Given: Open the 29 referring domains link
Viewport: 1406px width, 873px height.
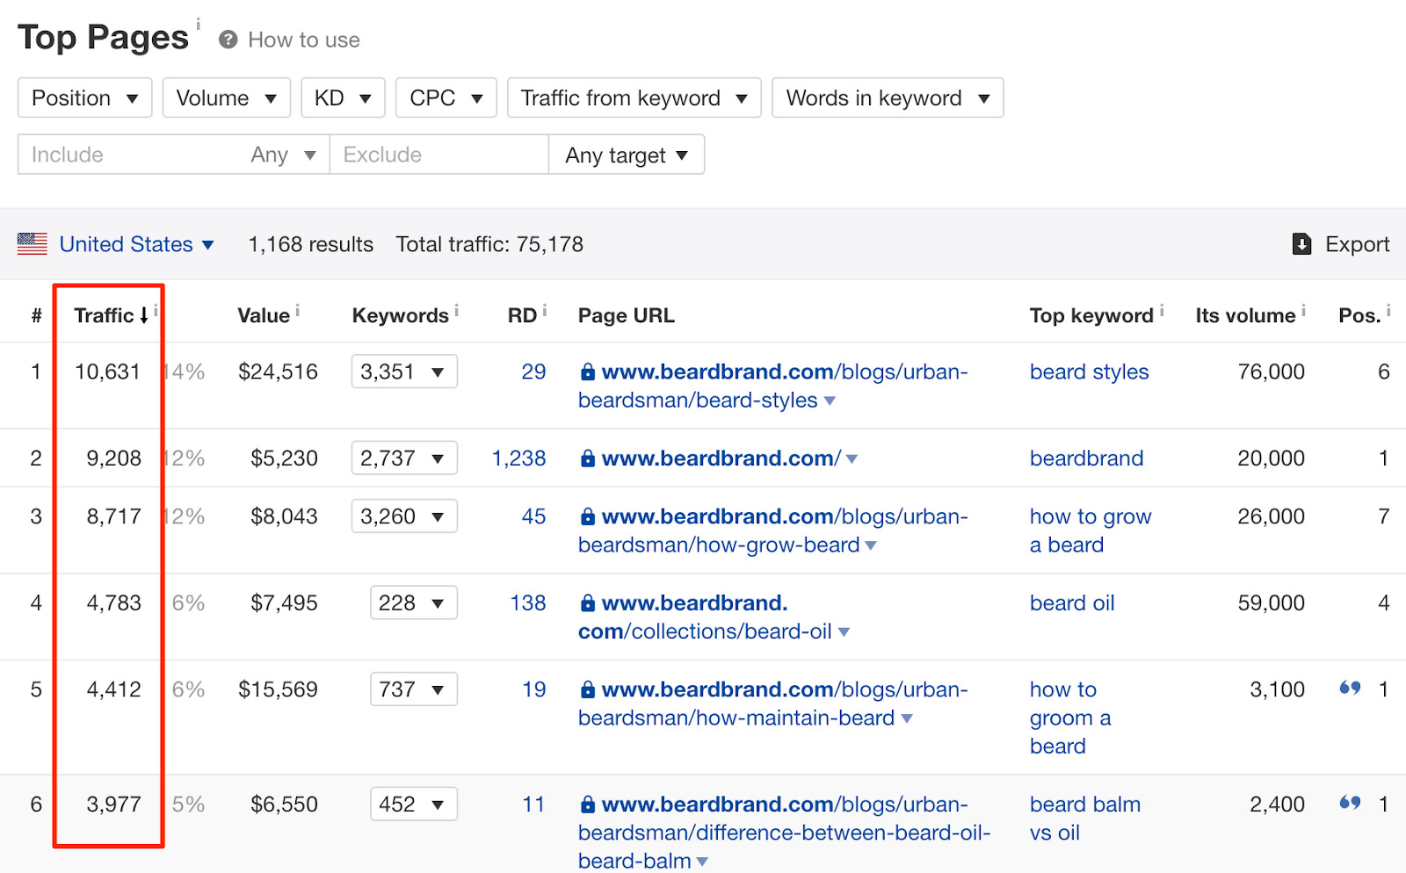Looking at the screenshot, I should pos(533,372).
